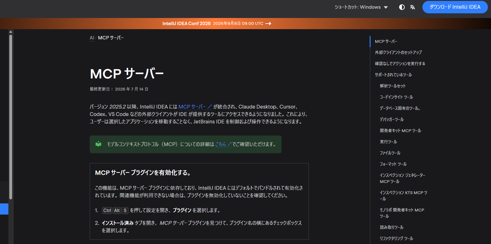Jump to 実行ツール section

click(388, 142)
